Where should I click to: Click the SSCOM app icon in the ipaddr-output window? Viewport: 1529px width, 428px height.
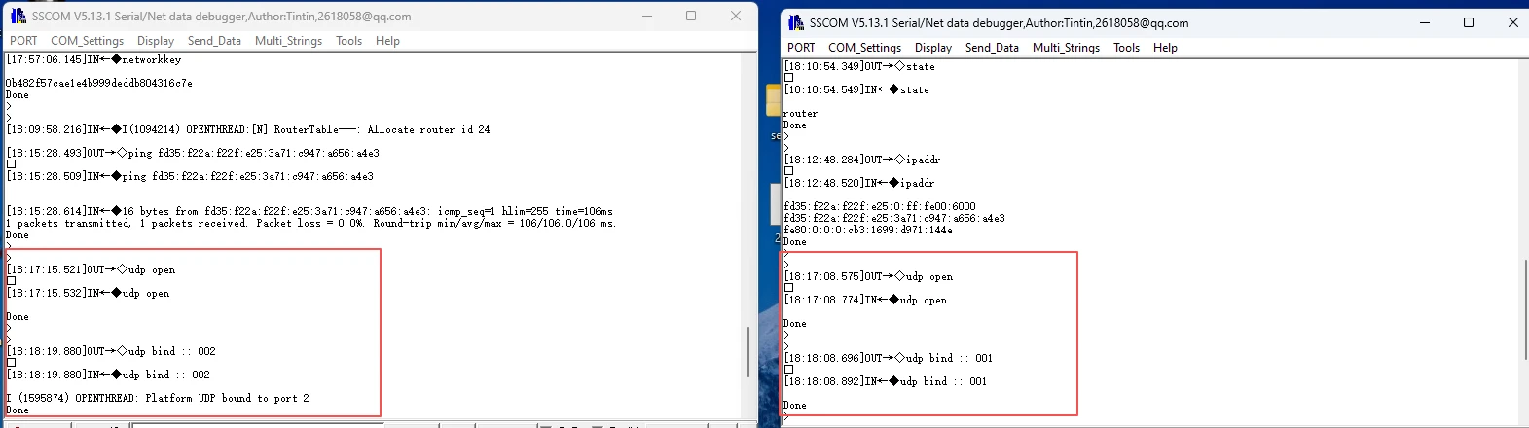[x=796, y=22]
